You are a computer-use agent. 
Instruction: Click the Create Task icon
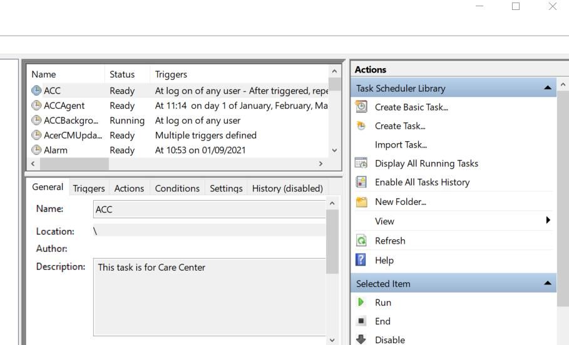tap(361, 126)
